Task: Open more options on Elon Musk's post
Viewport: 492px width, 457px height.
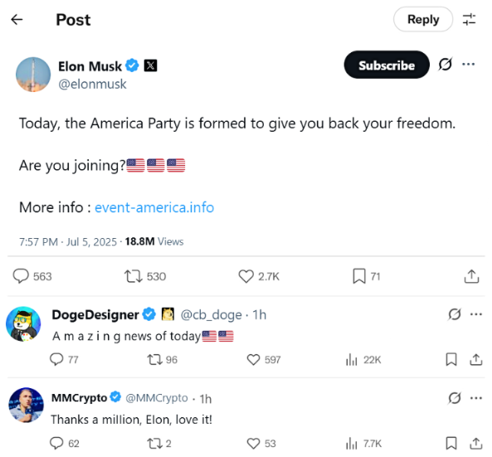Action: click(469, 65)
